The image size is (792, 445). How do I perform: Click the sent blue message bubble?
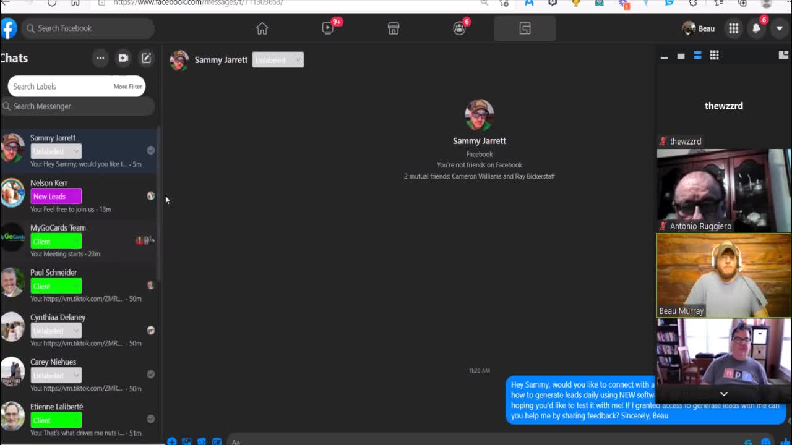pos(646,400)
